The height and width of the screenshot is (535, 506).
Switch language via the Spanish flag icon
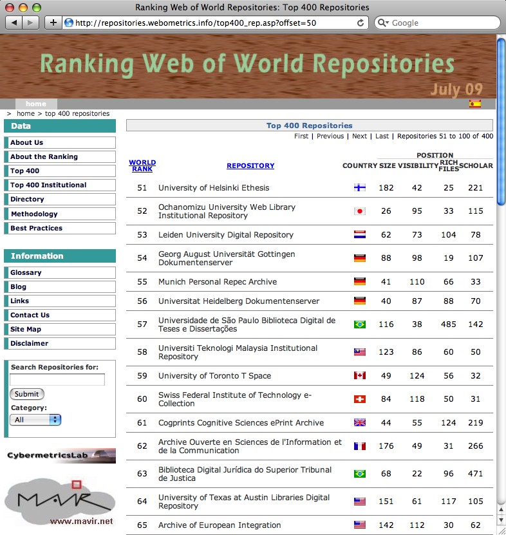[x=475, y=104]
